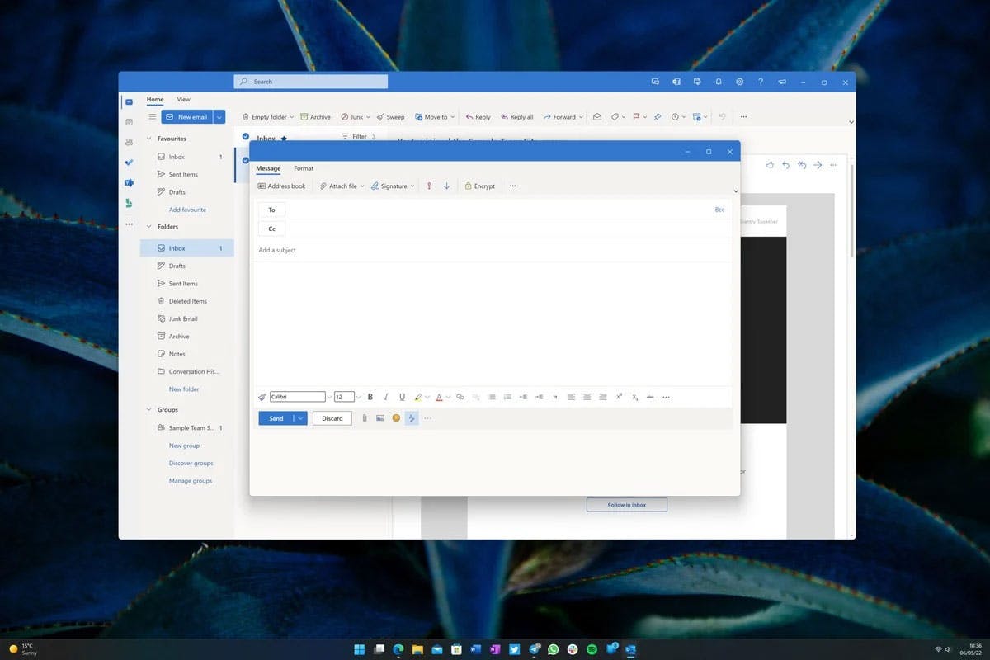
Task: Click the Discard button
Action: tap(332, 418)
